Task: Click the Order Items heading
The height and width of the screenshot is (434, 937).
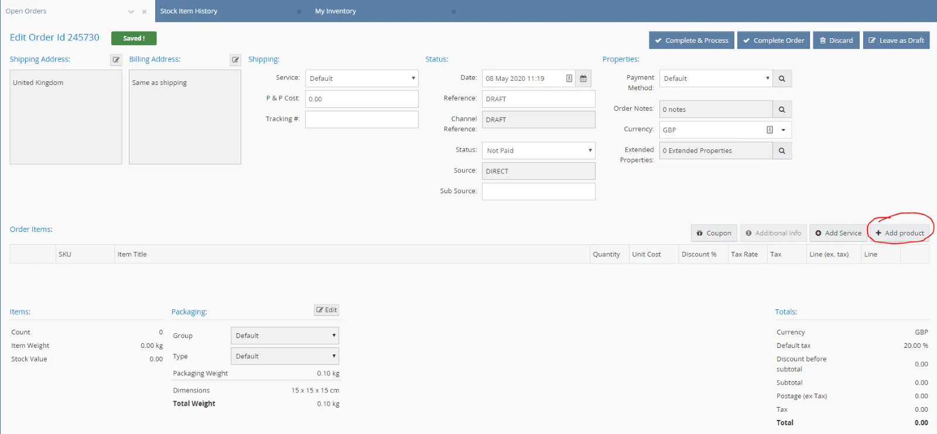Action: click(x=31, y=230)
